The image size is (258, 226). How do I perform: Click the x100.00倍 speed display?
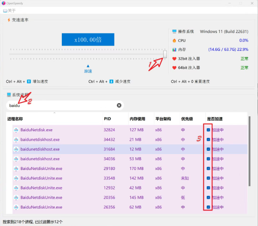pyautogui.click(x=88, y=39)
